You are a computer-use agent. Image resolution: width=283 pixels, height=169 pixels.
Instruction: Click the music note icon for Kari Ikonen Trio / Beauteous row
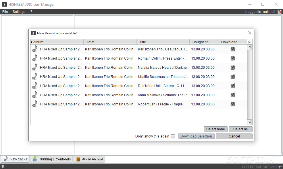click(35, 49)
